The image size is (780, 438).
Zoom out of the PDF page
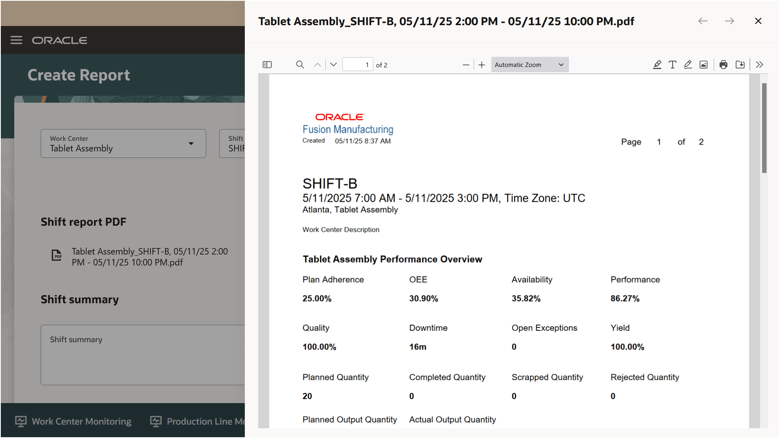(466, 64)
